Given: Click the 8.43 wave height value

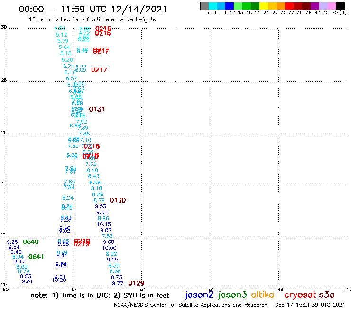Looking at the screenshot, I should tap(94, 176).
